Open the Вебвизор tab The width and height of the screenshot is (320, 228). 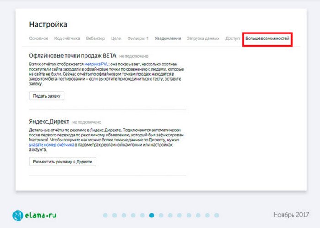(x=96, y=38)
